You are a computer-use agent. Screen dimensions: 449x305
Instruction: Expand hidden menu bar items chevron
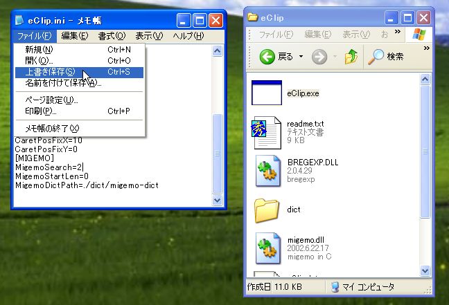398,31
